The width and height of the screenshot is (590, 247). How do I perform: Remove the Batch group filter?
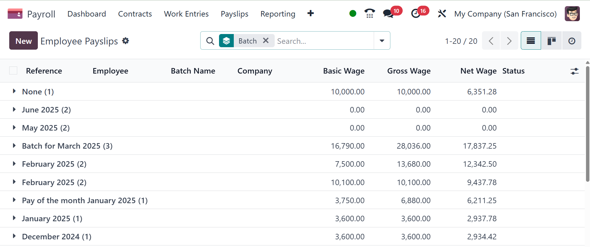click(x=266, y=40)
